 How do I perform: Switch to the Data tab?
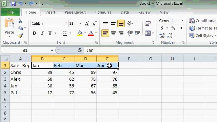(125, 12)
